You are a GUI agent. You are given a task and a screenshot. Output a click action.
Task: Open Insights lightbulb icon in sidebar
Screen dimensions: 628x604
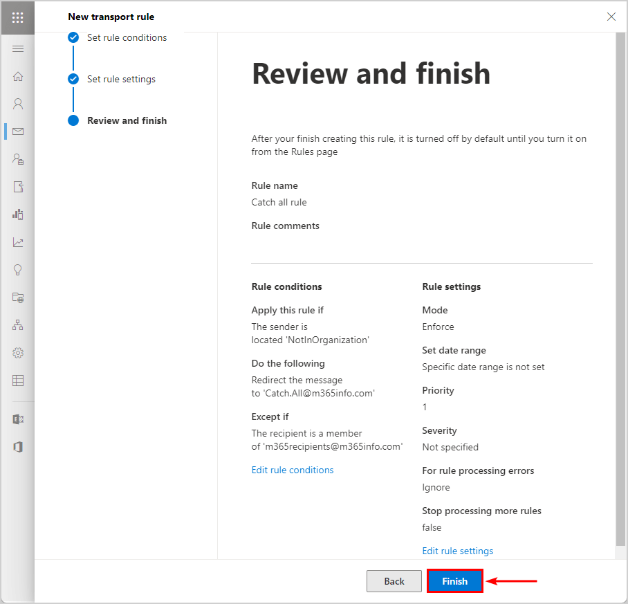[17, 270]
